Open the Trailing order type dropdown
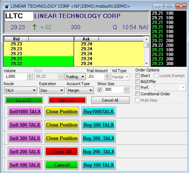The width and height of the screenshot is (189, 173). click(75, 77)
